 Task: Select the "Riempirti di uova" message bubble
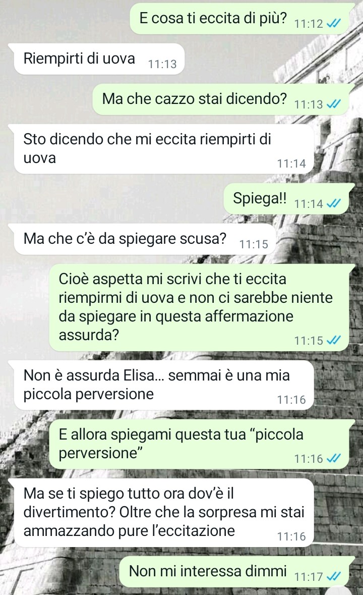(x=98, y=59)
